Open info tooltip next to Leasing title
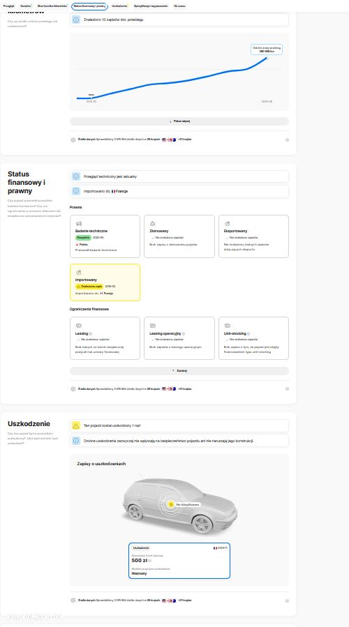349x627 pixels. click(x=91, y=333)
